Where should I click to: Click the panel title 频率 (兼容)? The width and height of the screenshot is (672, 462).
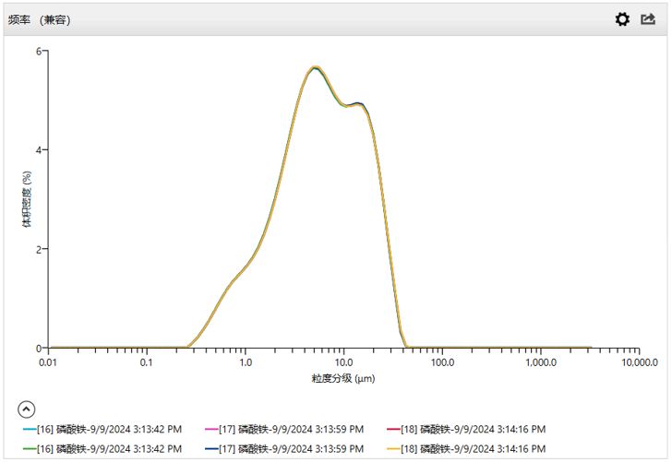pos(40,20)
